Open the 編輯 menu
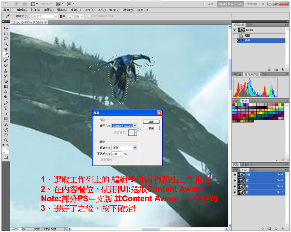Screen dimensions: 291x232 (x=22, y=10)
